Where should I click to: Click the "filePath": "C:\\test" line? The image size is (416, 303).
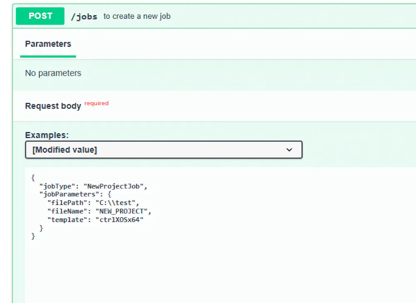[93, 203]
